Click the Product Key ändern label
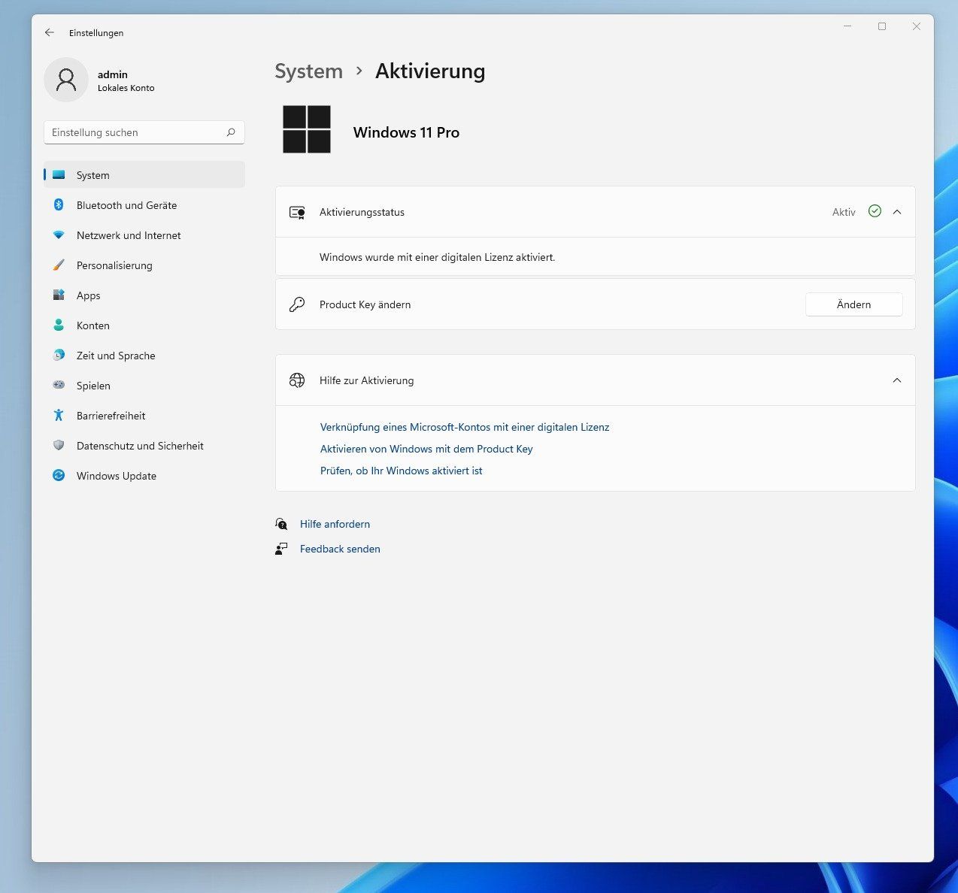Screen dimensions: 958x893 (x=365, y=304)
